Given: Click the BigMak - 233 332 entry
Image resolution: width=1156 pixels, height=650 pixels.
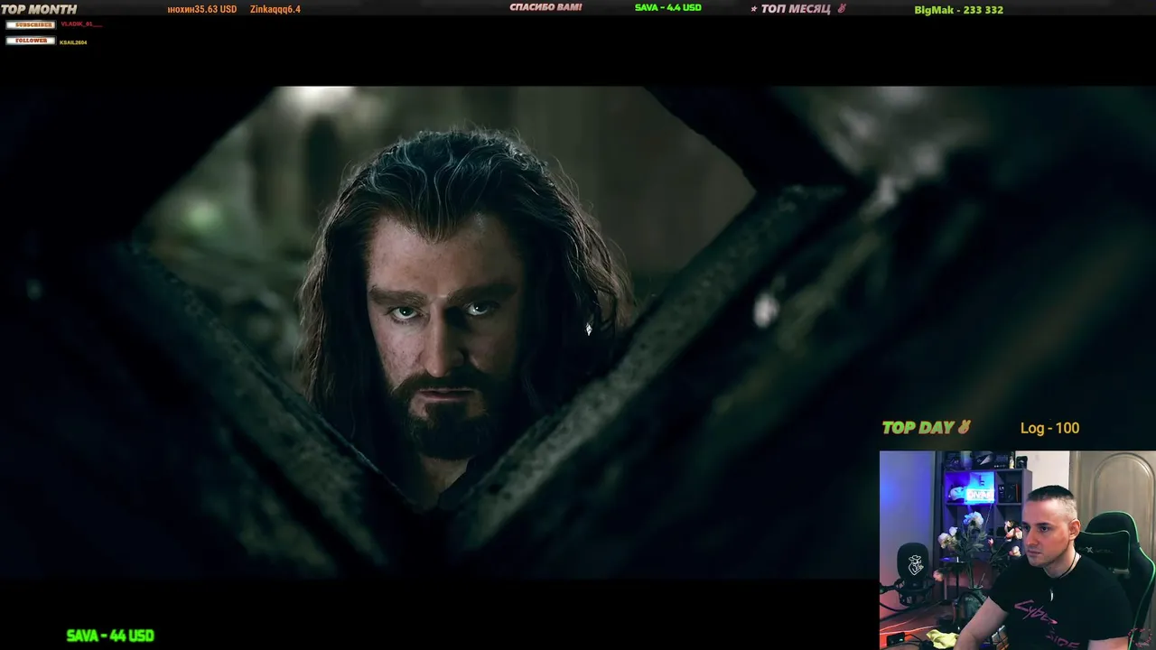Looking at the screenshot, I should click(959, 10).
